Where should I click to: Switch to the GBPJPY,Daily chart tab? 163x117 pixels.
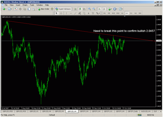[133, 111]
